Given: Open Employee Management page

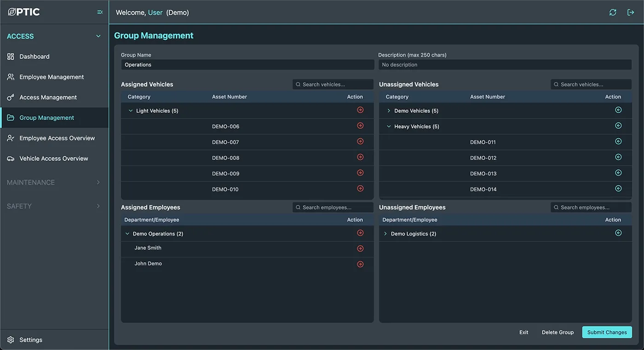Looking at the screenshot, I should tap(54, 77).
